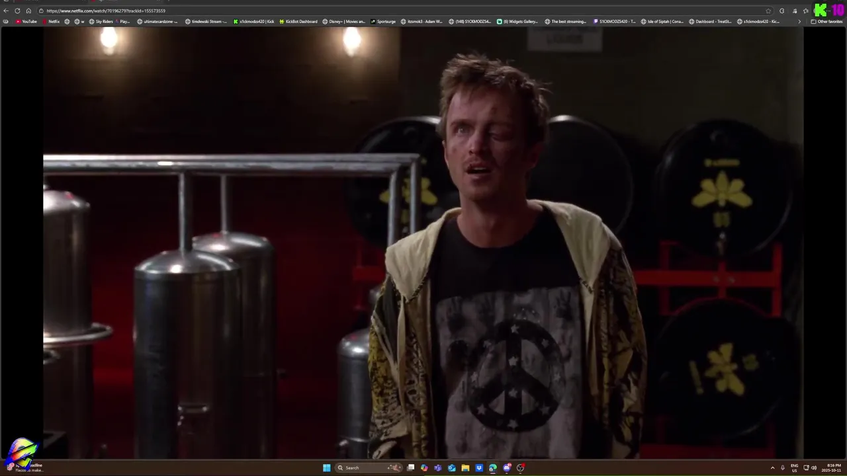The height and width of the screenshot is (476, 847).
Task: Open File Explorer from the taskbar
Action: (x=465, y=467)
